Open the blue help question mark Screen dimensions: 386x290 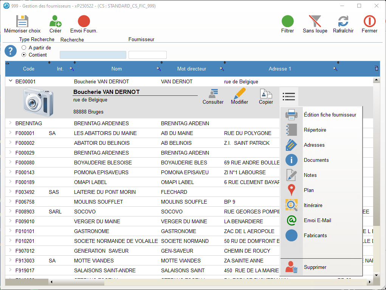(x=11, y=51)
